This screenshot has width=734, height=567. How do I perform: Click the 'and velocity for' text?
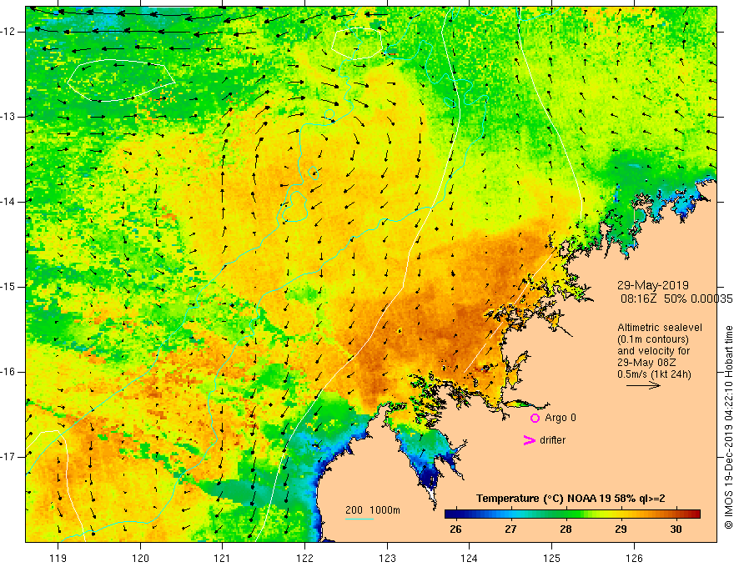pyautogui.click(x=653, y=351)
